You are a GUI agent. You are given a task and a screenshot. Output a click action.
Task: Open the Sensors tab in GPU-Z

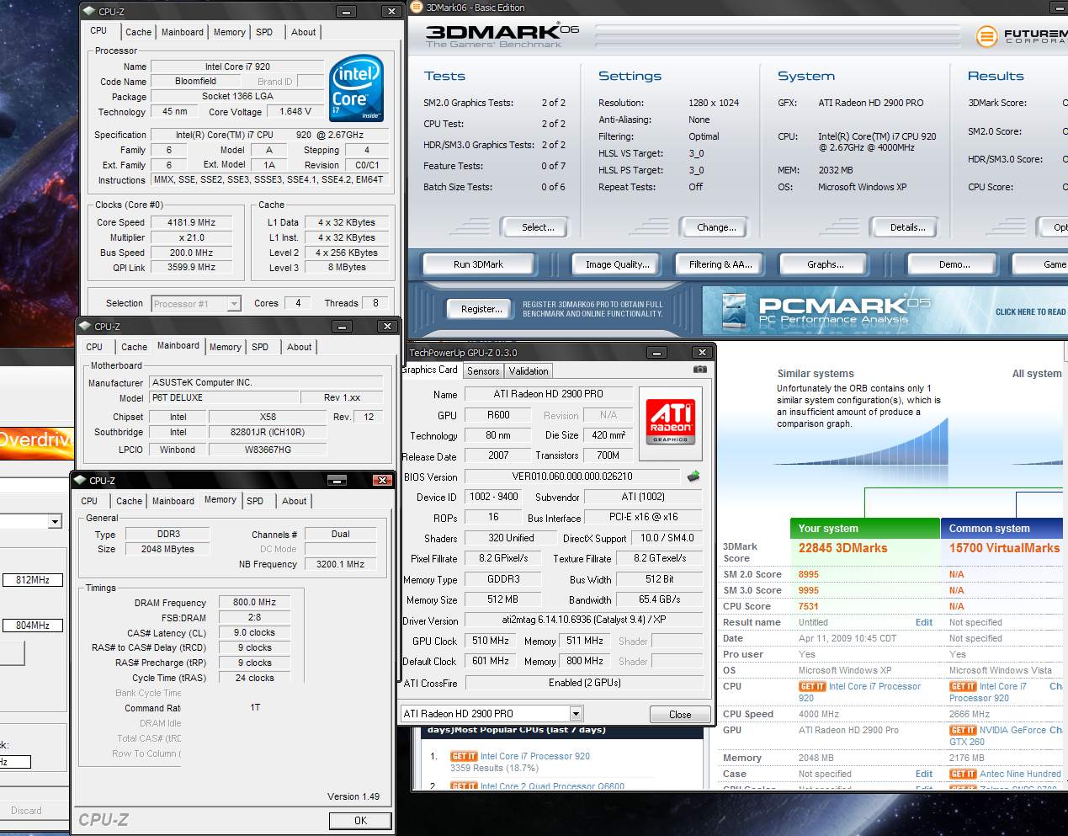coord(483,370)
